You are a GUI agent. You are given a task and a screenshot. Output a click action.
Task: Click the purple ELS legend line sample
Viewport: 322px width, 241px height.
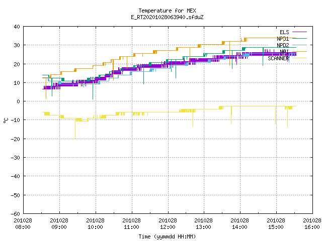point(299,32)
